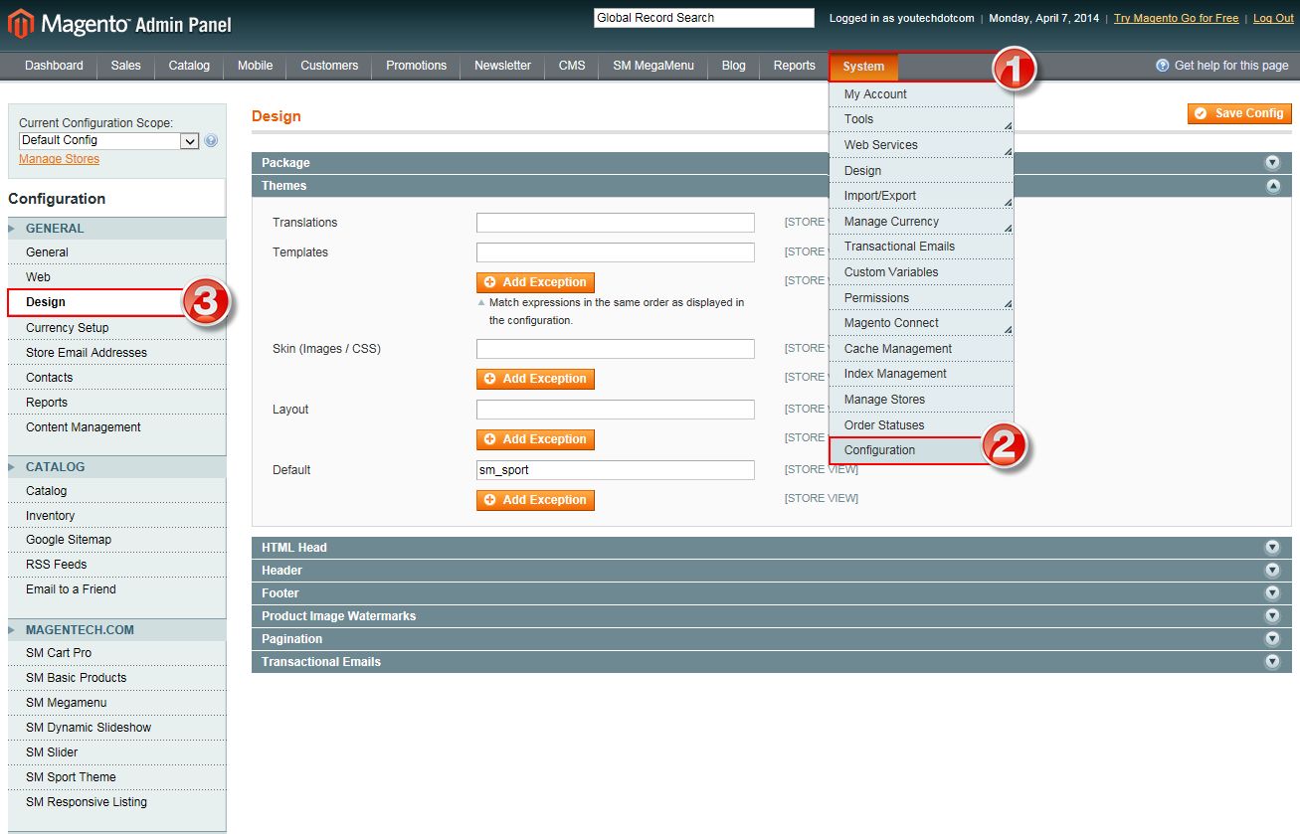Expand the Header section arrow icon
1300x834 pixels.
1272,571
